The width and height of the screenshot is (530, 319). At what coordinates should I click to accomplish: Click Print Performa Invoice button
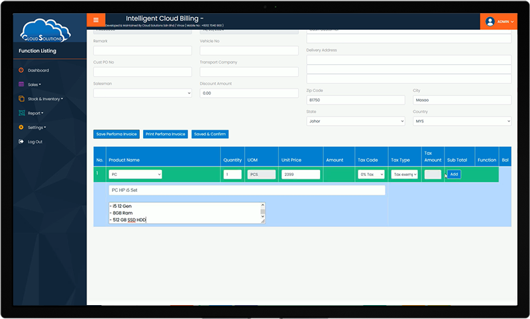[165, 134]
